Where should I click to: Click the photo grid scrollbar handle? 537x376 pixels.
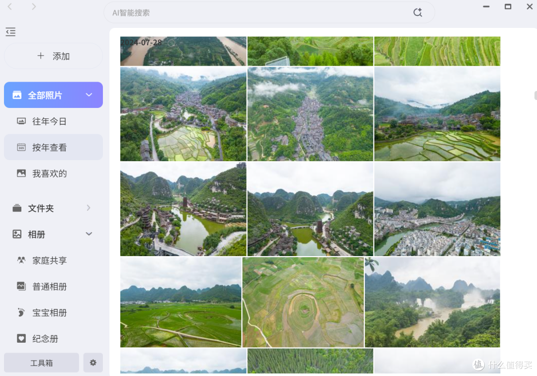click(536, 95)
